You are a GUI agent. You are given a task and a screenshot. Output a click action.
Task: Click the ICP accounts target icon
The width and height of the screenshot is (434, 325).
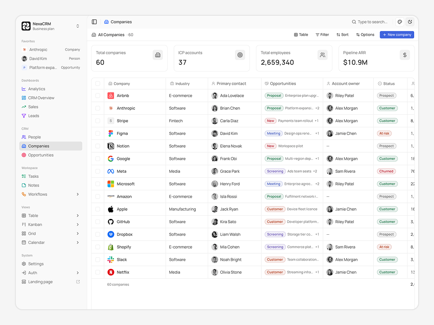240,55
